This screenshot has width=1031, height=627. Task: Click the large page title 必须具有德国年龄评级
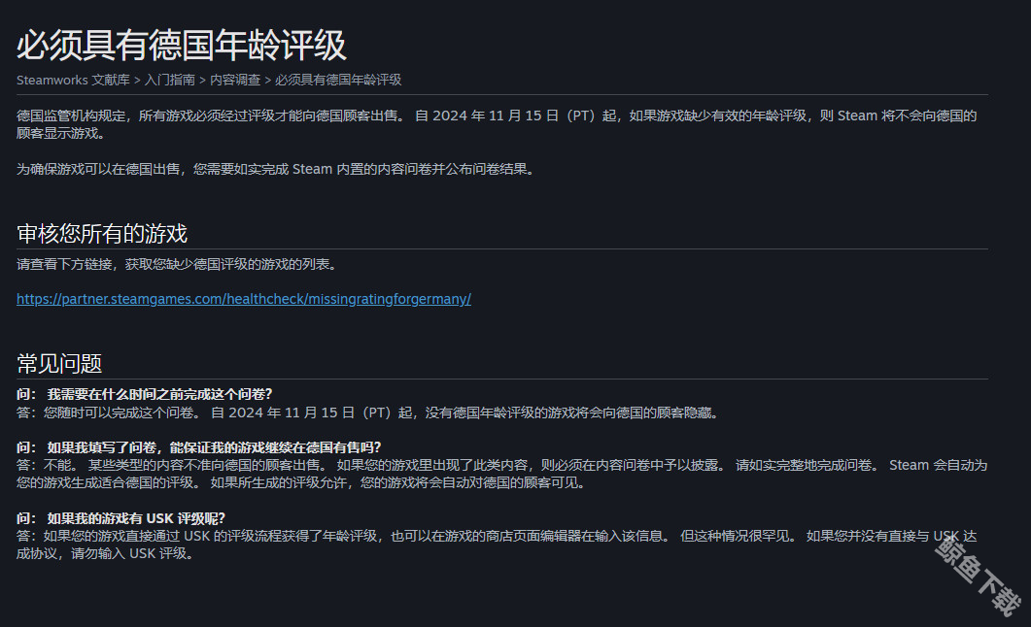tap(182, 45)
